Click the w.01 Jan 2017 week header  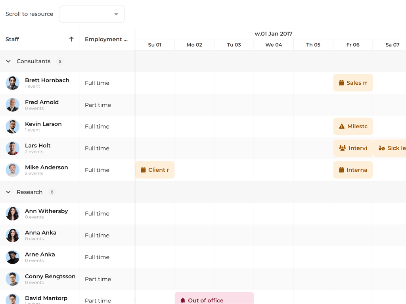(274, 34)
